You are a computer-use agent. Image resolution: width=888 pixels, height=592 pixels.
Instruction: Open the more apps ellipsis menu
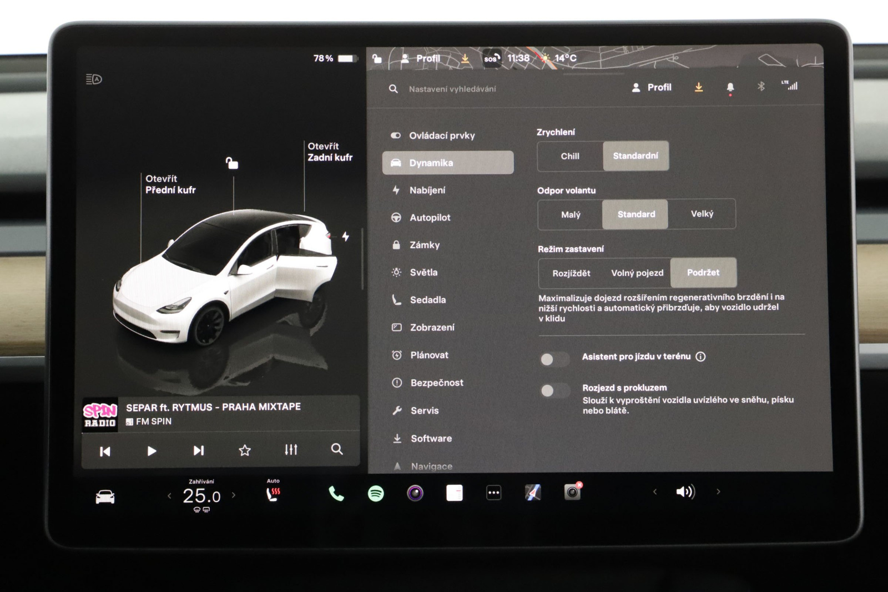point(493,493)
